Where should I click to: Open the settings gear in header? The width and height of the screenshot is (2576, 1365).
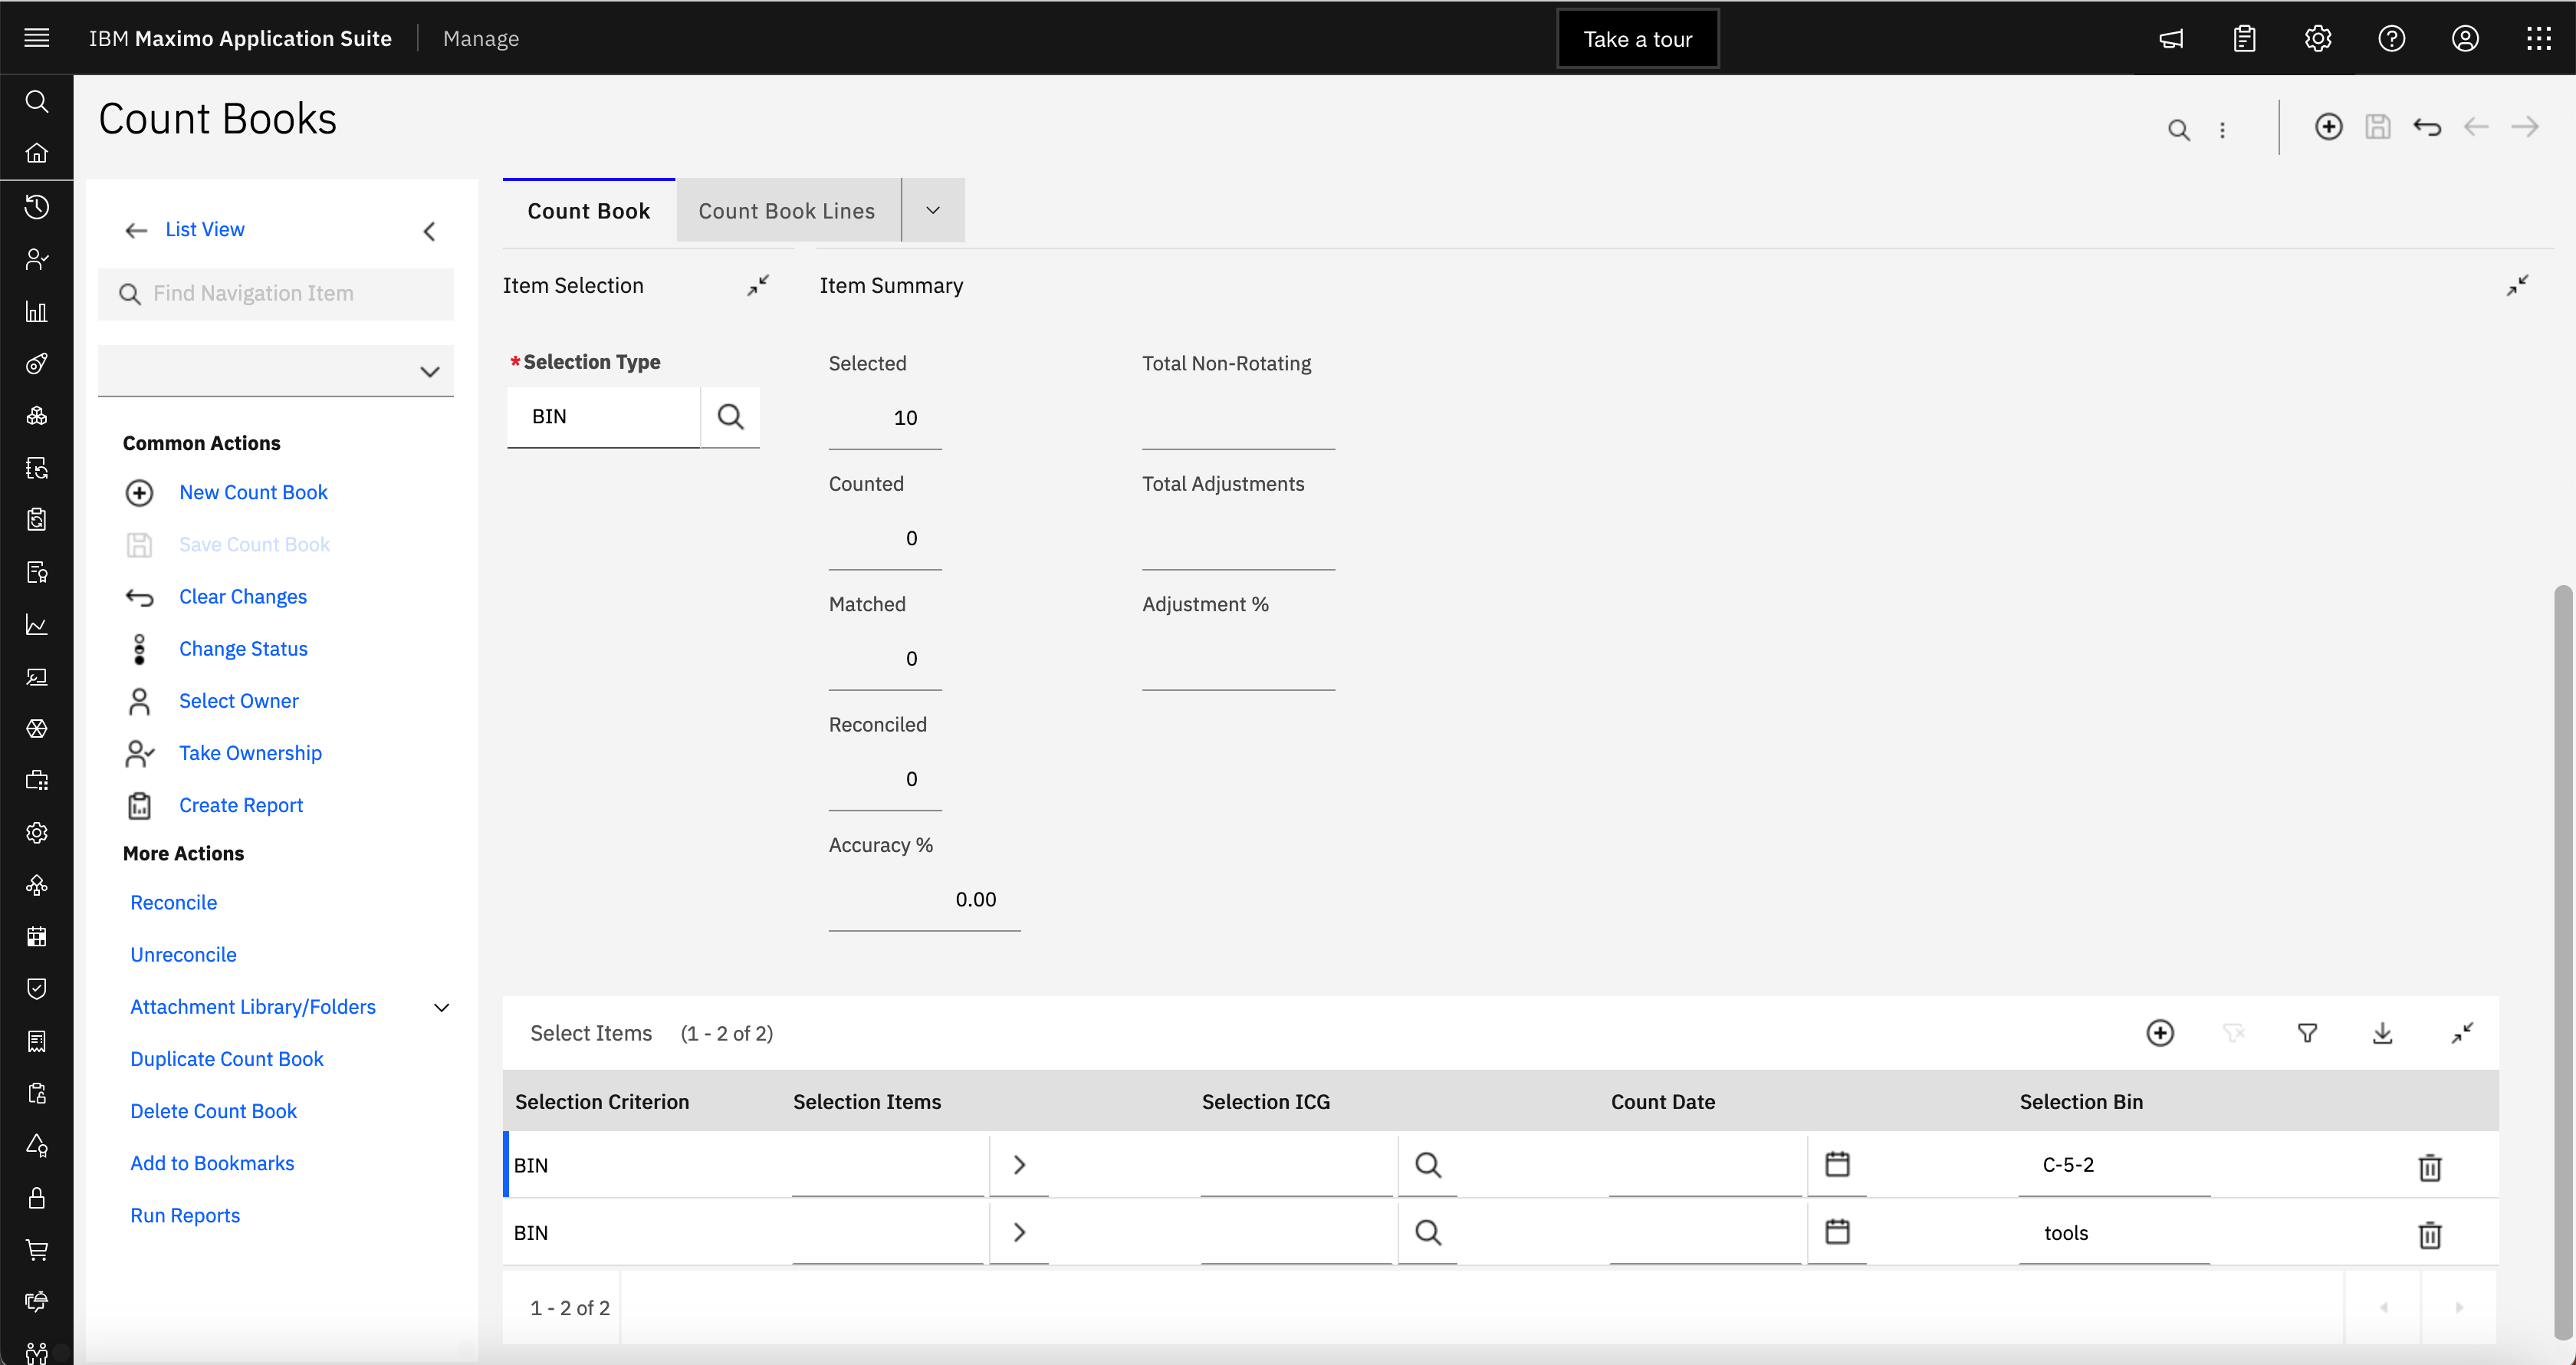[2318, 39]
